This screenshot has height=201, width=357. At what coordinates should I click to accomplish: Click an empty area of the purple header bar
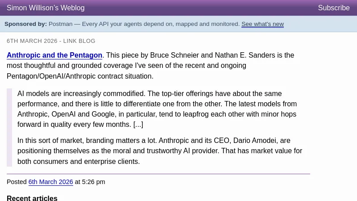coord(201,8)
